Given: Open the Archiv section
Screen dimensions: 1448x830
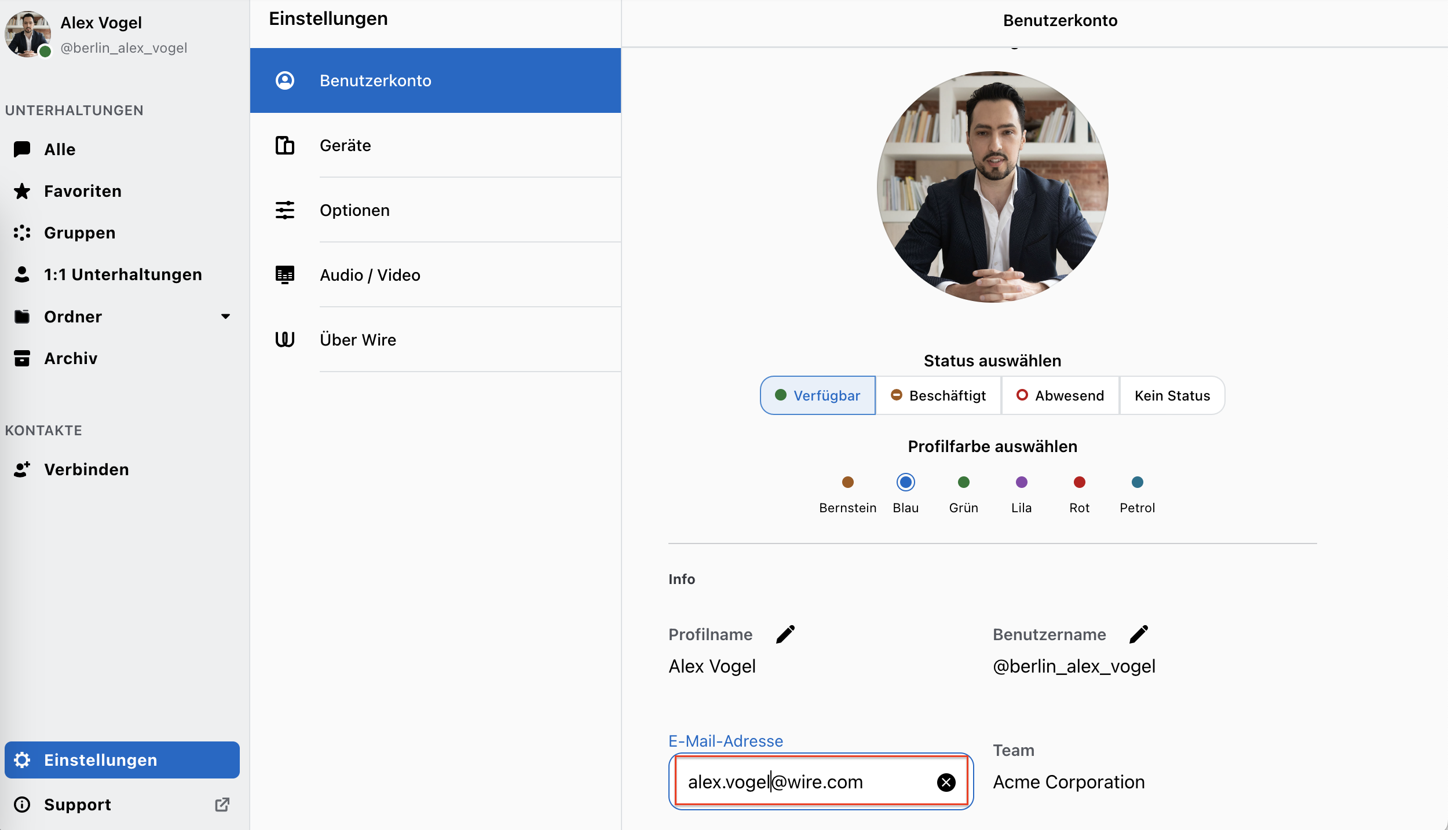Looking at the screenshot, I should click(122, 358).
